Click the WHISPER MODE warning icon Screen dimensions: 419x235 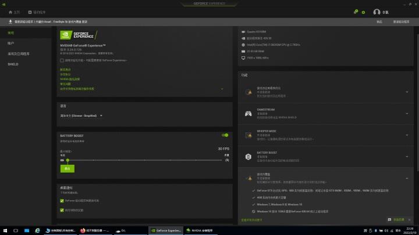coord(248,135)
